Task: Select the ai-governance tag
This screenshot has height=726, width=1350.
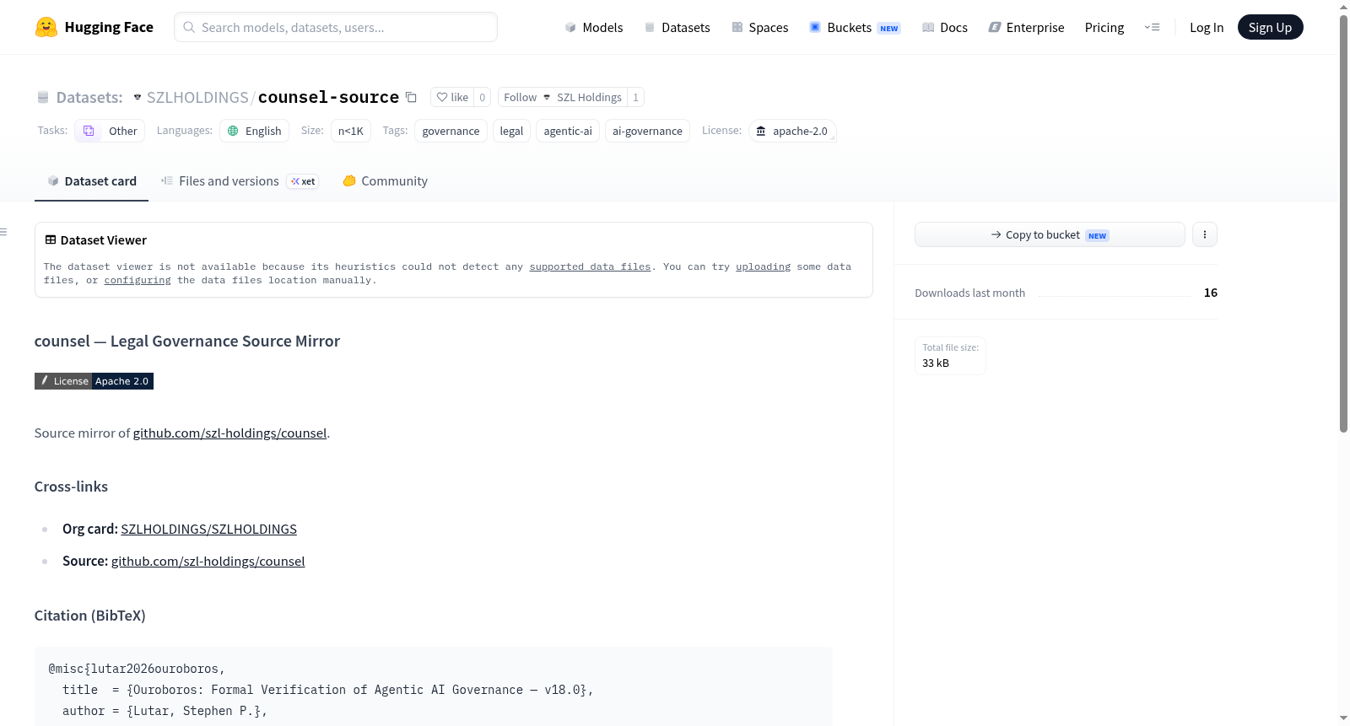Action: pyautogui.click(x=647, y=131)
